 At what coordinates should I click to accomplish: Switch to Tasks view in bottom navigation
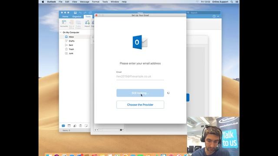click(80, 126)
